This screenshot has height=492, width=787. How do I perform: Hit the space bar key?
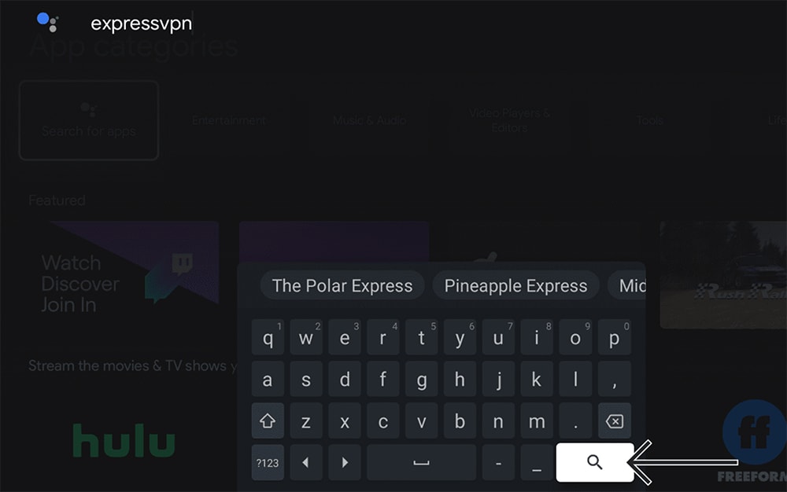(421, 462)
